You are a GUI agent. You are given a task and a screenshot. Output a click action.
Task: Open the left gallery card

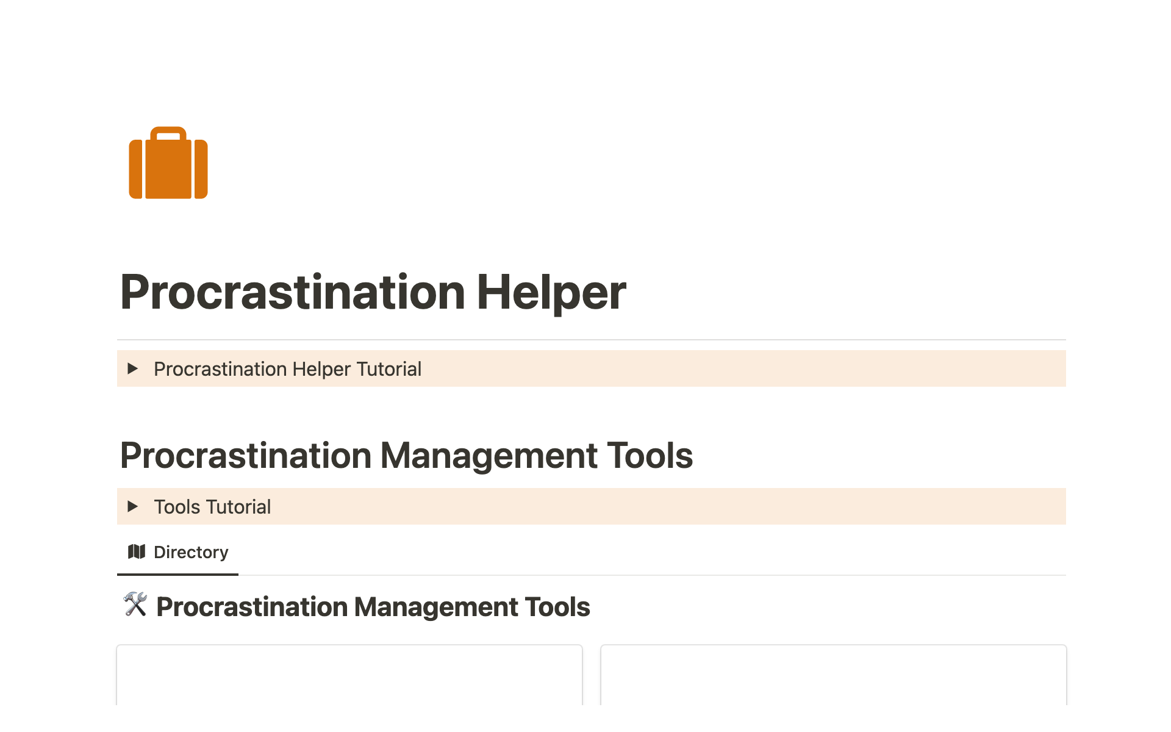pyautogui.click(x=349, y=675)
